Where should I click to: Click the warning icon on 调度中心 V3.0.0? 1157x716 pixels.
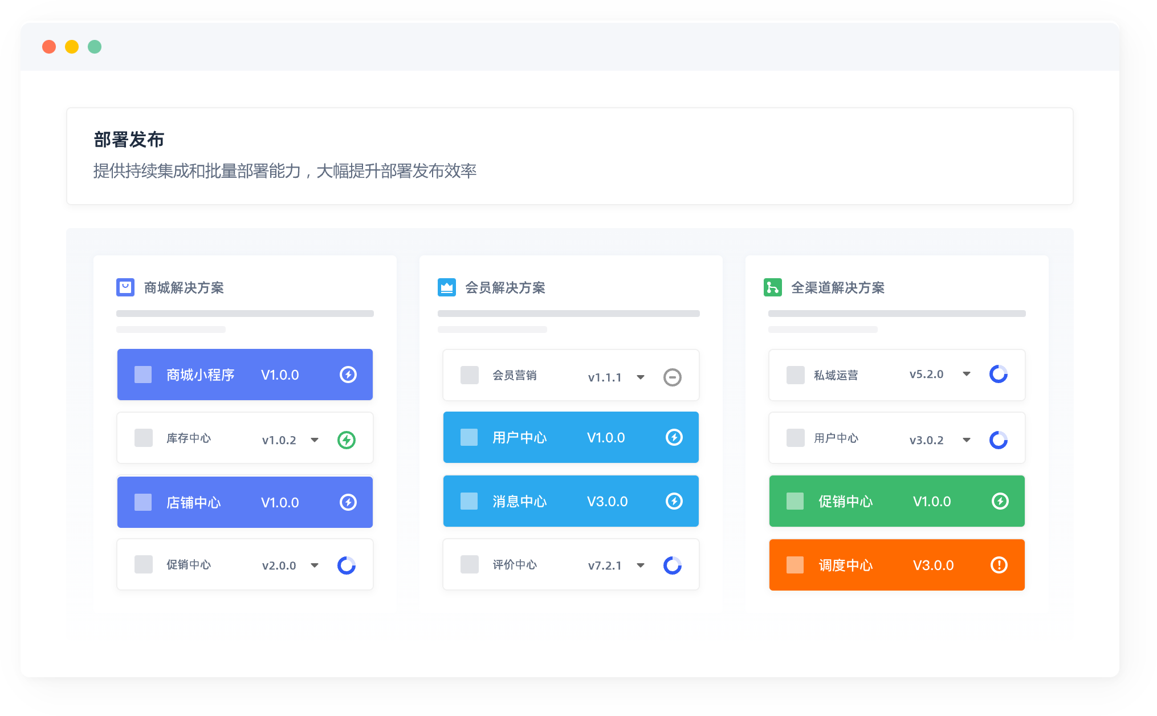(999, 565)
